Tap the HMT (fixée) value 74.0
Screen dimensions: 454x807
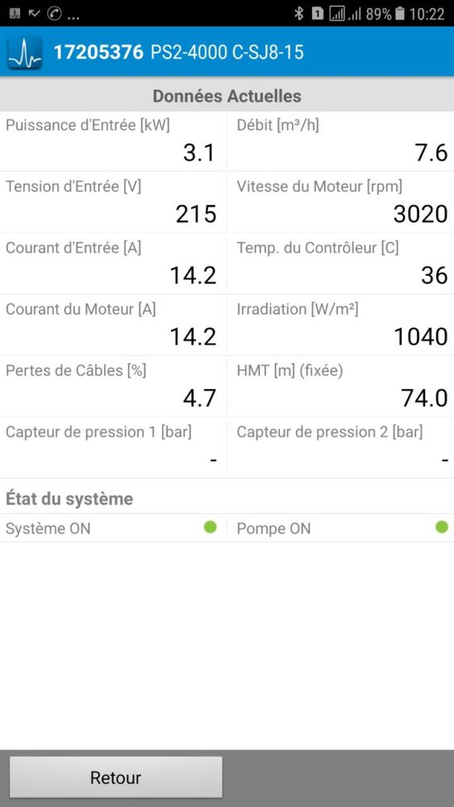(x=425, y=398)
